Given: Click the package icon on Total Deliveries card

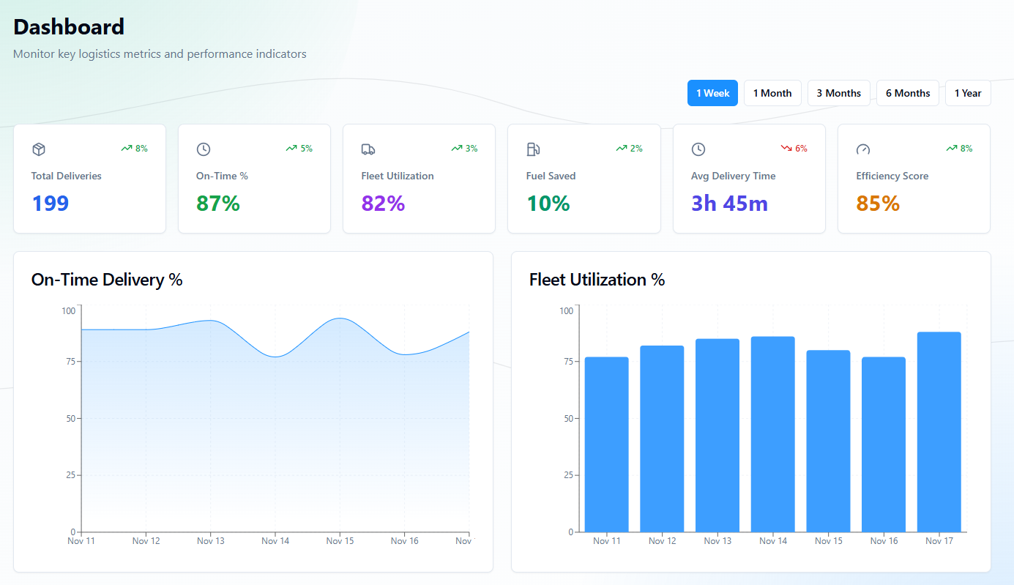Looking at the screenshot, I should [x=39, y=149].
